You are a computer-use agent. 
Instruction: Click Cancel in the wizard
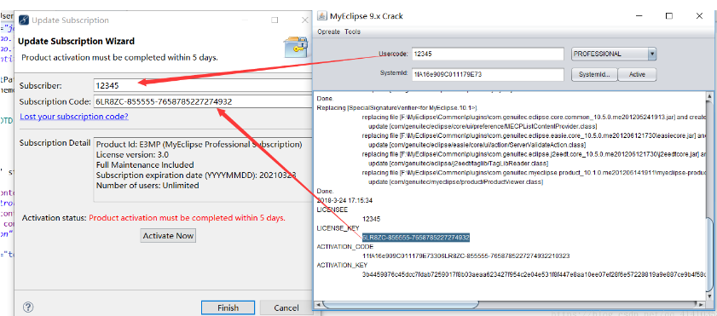click(286, 307)
